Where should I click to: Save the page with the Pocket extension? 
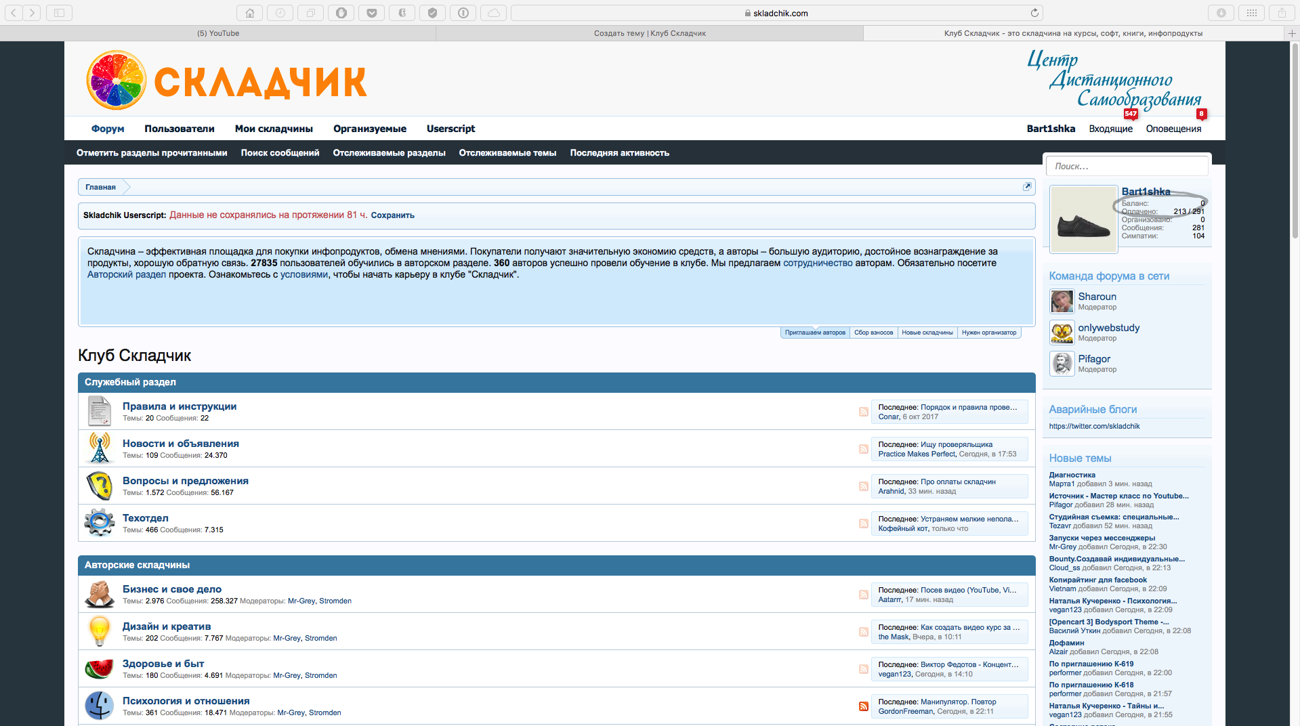click(371, 13)
